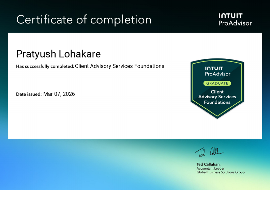
Task: Click the Intuit ProAdvisor text inside badge
Action: [x=217, y=71]
